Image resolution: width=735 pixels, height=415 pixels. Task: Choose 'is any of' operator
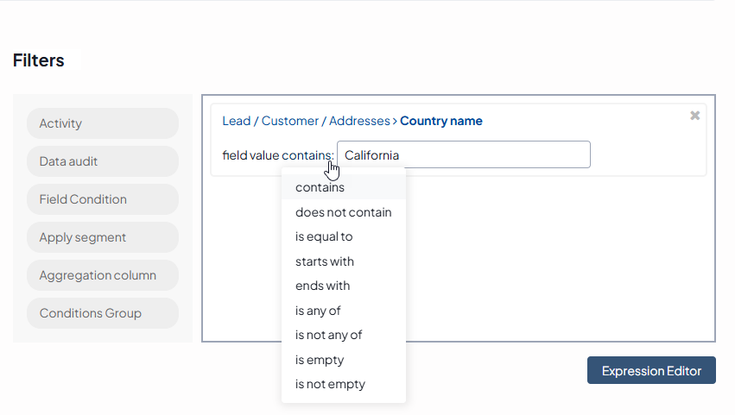[318, 311]
